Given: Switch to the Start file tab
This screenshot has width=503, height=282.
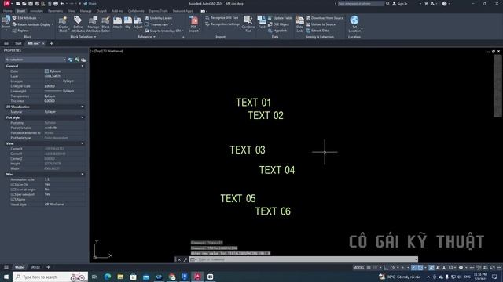Looking at the screenshot, I should pyautogui.click(x=18, y=43).
